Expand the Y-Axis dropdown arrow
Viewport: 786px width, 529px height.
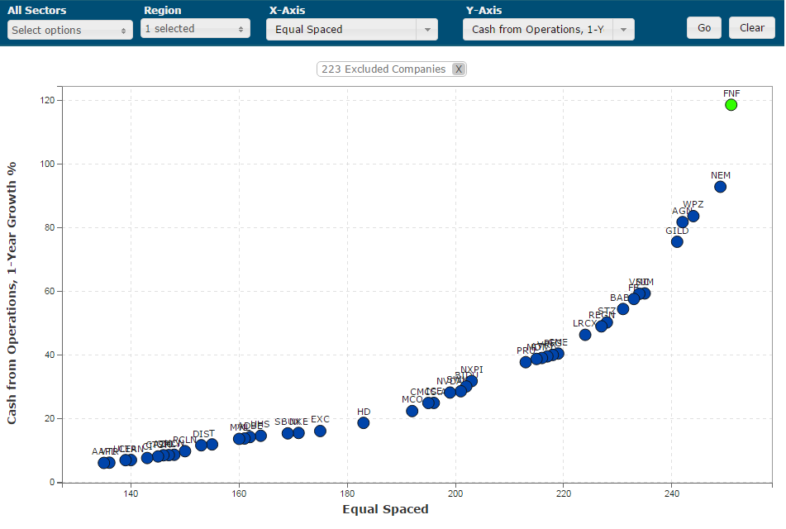tap(623, 30)
